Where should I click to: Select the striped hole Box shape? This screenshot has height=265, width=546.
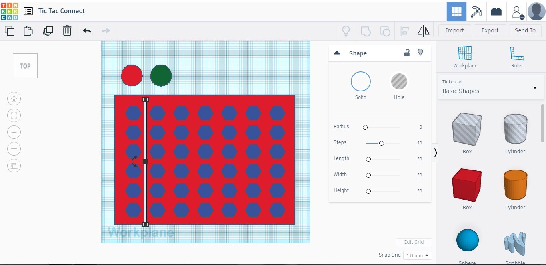(x=467, y=129)
